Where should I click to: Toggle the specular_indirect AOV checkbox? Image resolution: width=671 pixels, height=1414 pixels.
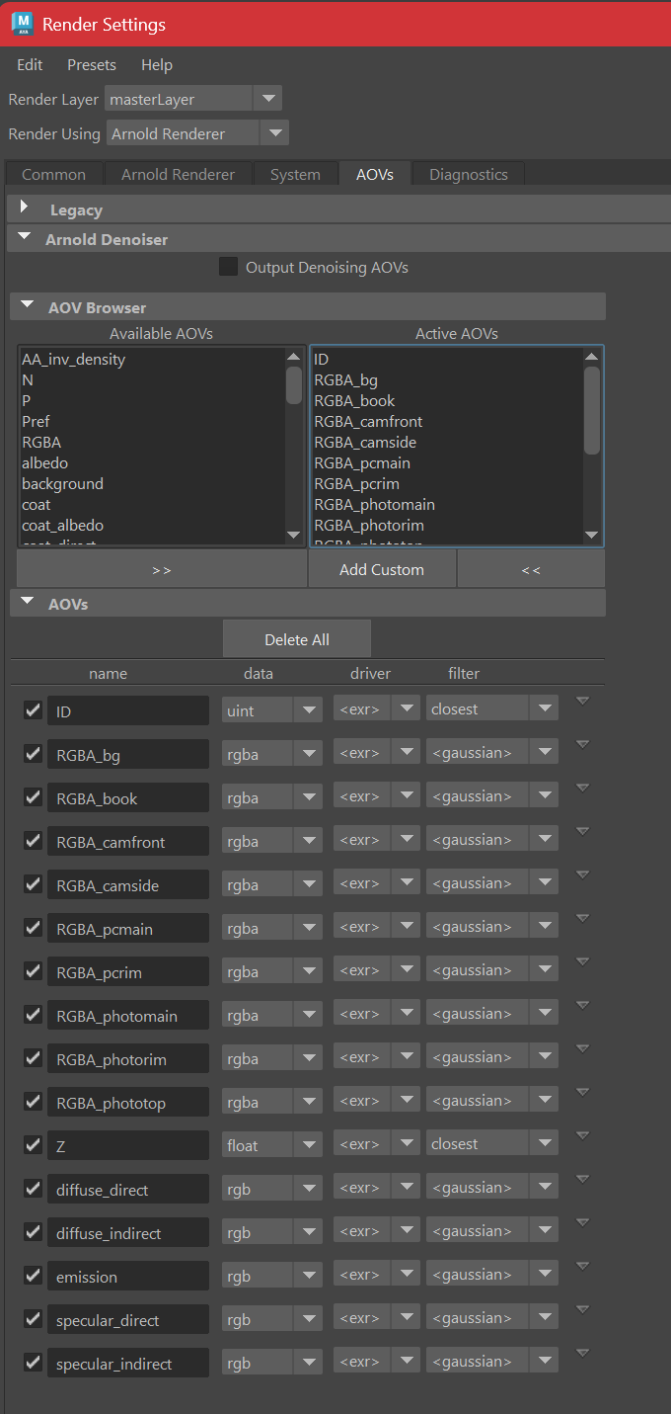coord(33,1362)
